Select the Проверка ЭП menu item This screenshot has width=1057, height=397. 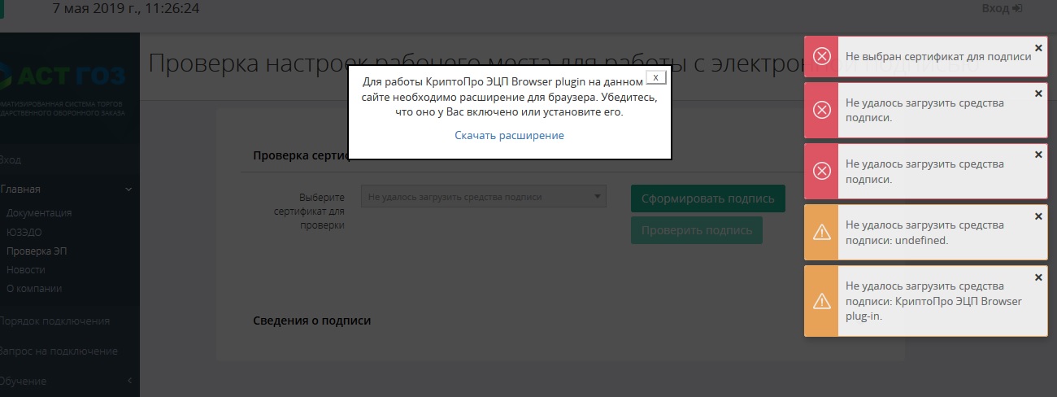pyautogui.click(x=37, y=251)
